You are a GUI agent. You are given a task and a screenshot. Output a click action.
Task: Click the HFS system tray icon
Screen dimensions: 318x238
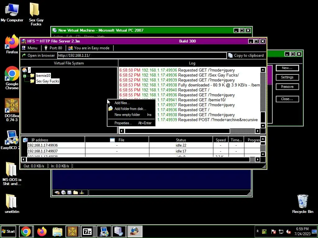[x=264, y=231]
